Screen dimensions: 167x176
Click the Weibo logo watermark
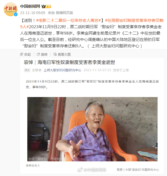click(80, 170)
